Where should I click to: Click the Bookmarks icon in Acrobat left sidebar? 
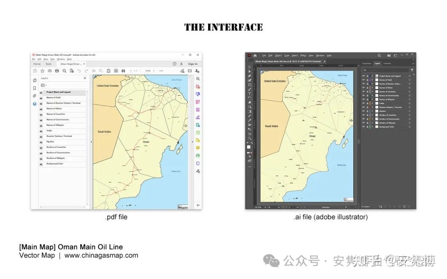point(34,87)
